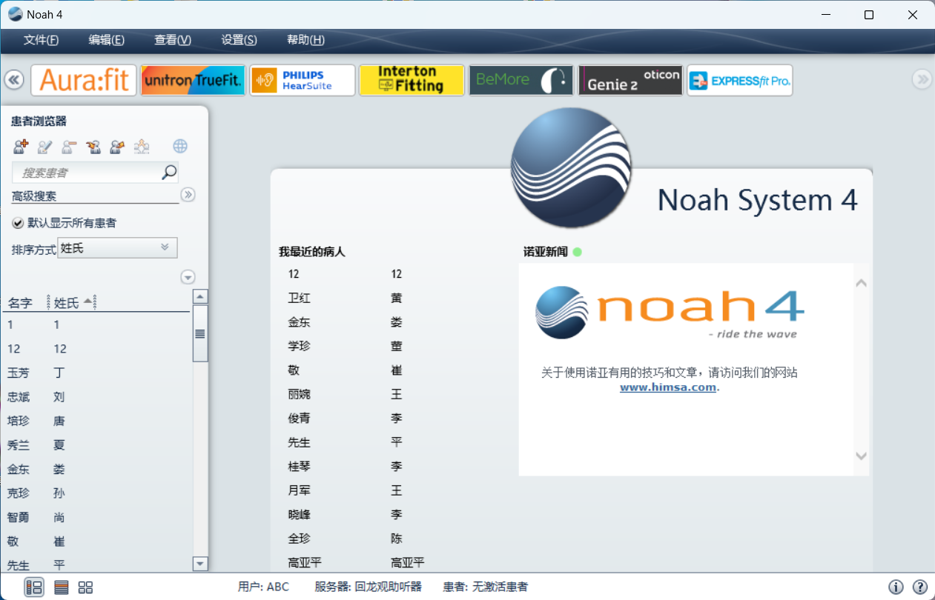
Task: Open the Oticon Genie 2 module
Action: tap(630, 80)
